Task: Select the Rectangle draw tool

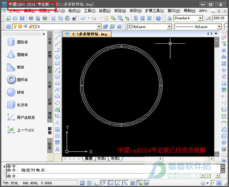Action: (x=58, y=63)
